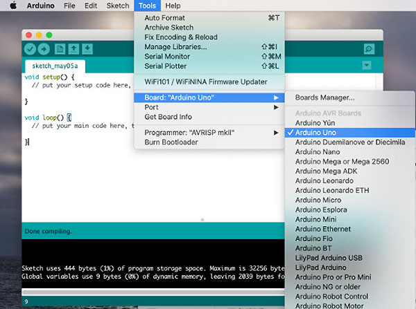Screen dimensions: 416x309
Task: Open the Sketch menu in menu bar
Action: pos(118,6)
